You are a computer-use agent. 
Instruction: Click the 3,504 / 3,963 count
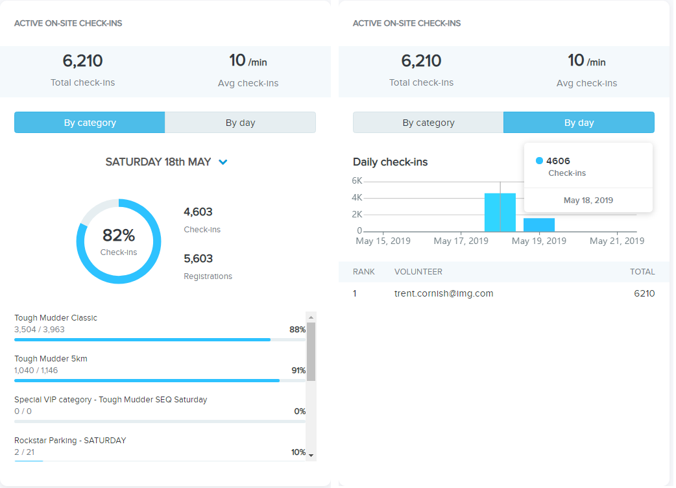[39, 330]
